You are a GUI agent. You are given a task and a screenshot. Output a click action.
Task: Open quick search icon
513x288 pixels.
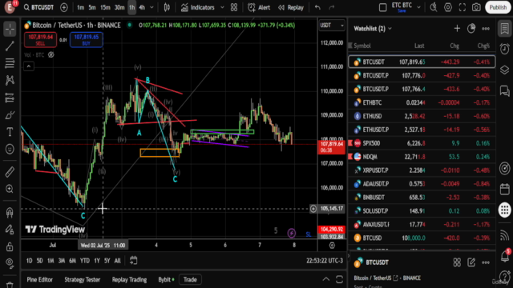[x=434, y=7]
